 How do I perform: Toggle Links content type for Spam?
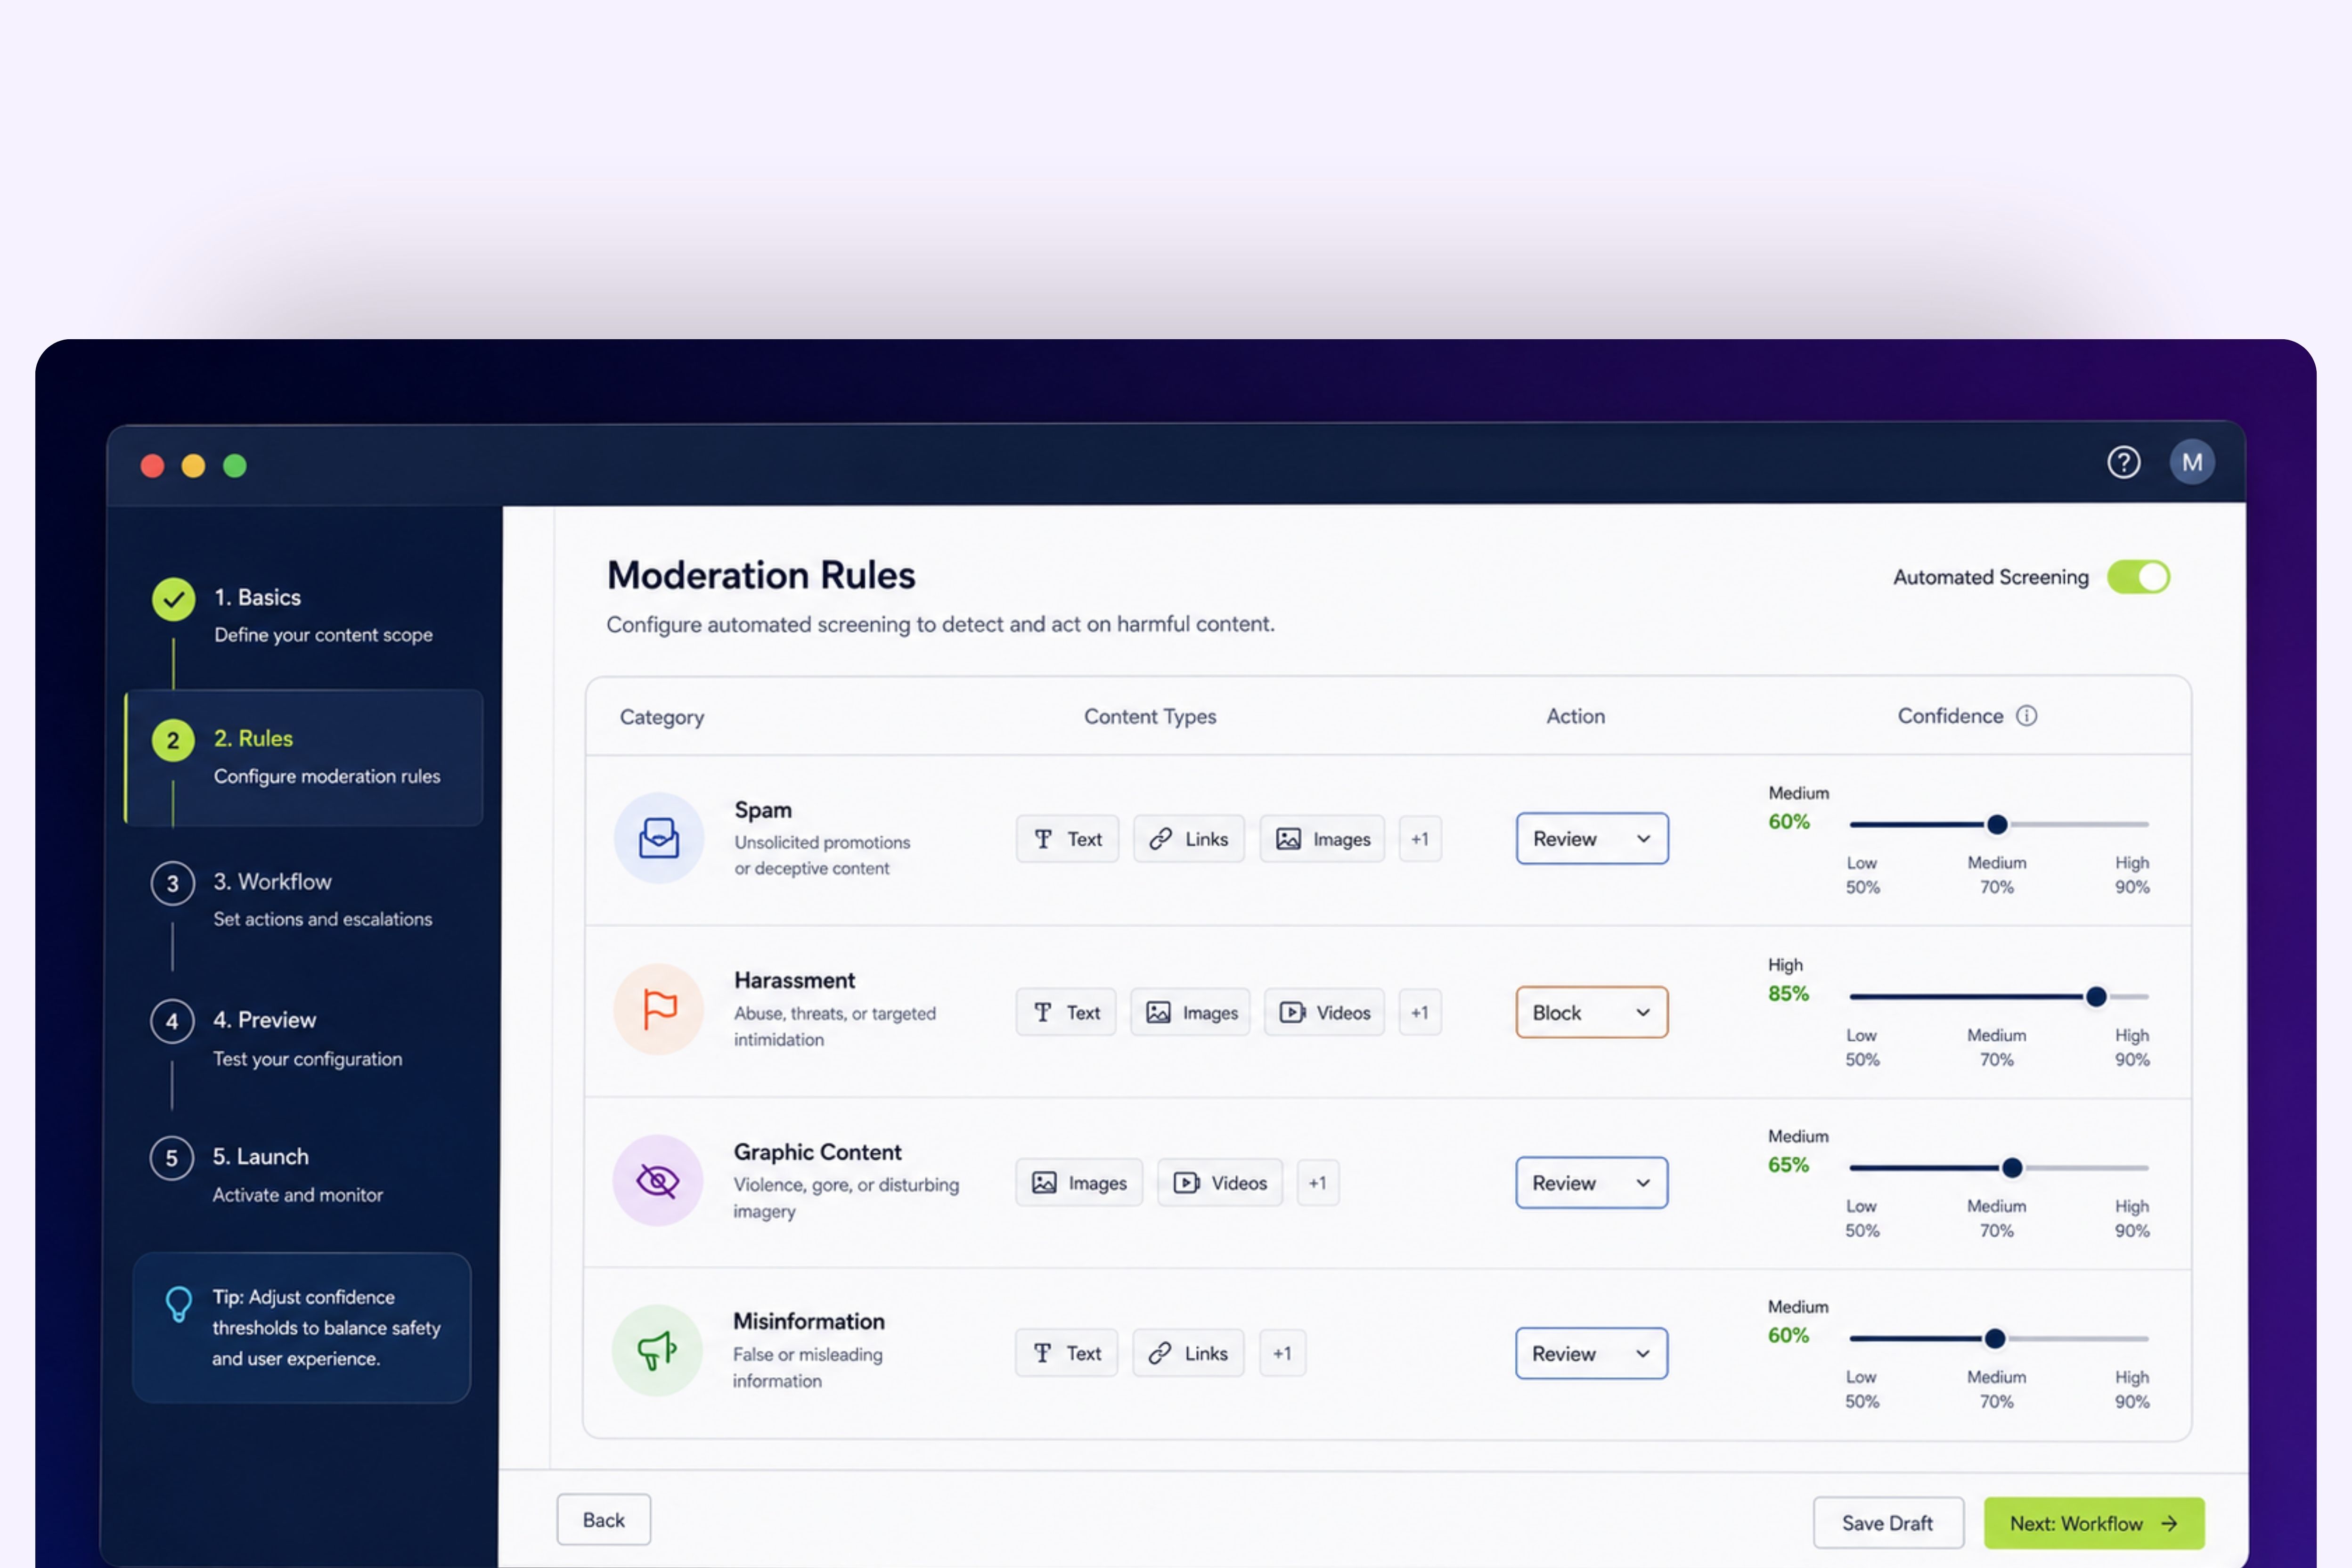pos(1189,839)
